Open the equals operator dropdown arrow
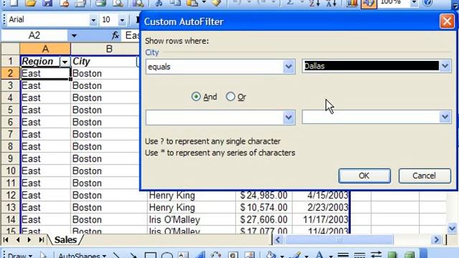 pyautogui.click(x=288, y=67)
